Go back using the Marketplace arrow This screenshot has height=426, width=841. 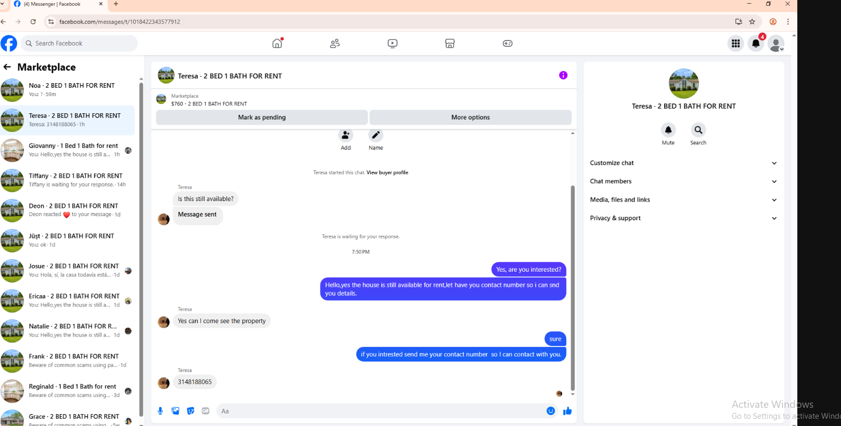7,67
